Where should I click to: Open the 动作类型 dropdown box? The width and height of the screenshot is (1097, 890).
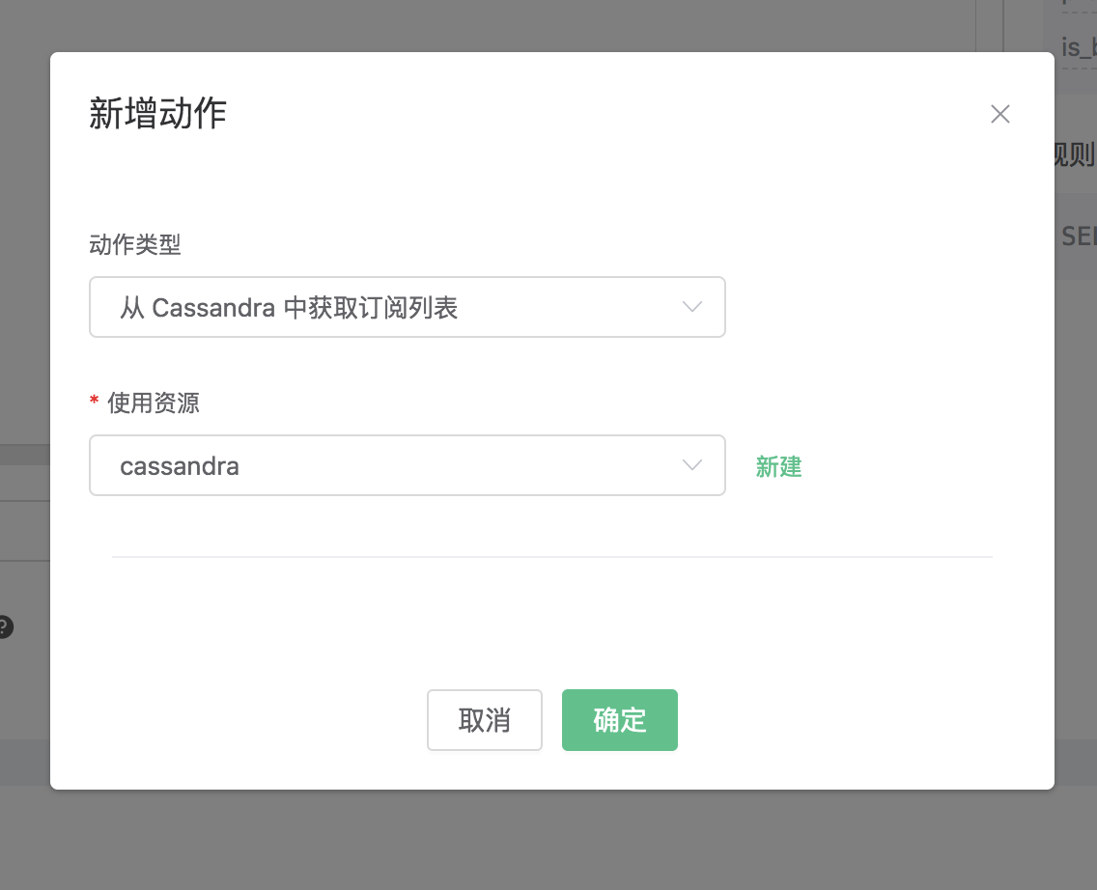click(407, 308)
